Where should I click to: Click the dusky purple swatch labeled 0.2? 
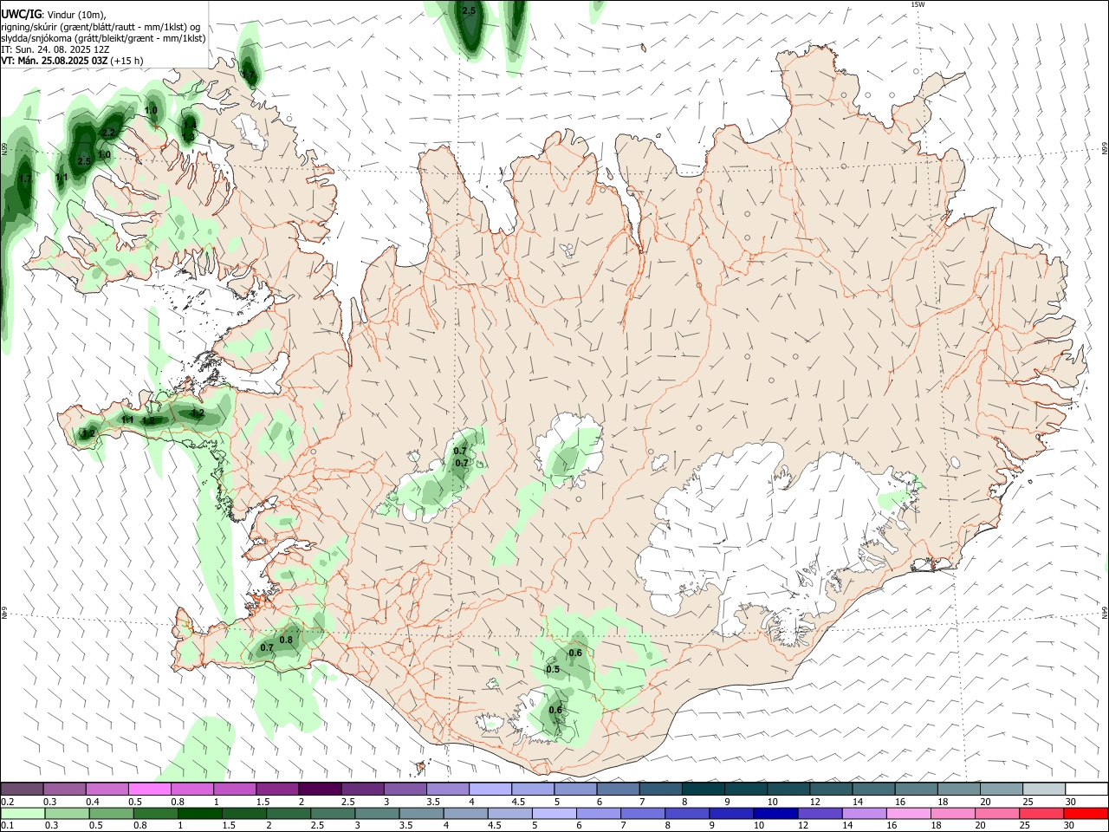(22, 789)
